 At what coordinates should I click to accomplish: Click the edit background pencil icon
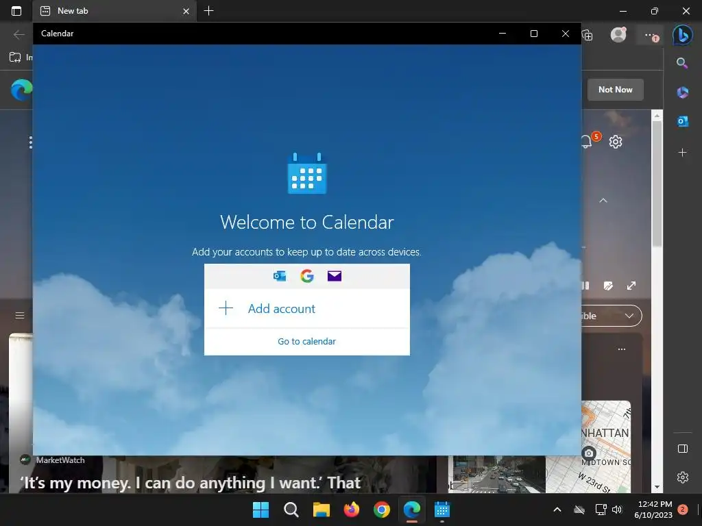click(x=608, y=286)
